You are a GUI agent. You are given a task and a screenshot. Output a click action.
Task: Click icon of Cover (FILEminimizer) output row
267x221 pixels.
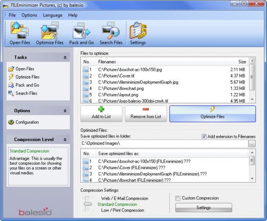coord(86,168)
